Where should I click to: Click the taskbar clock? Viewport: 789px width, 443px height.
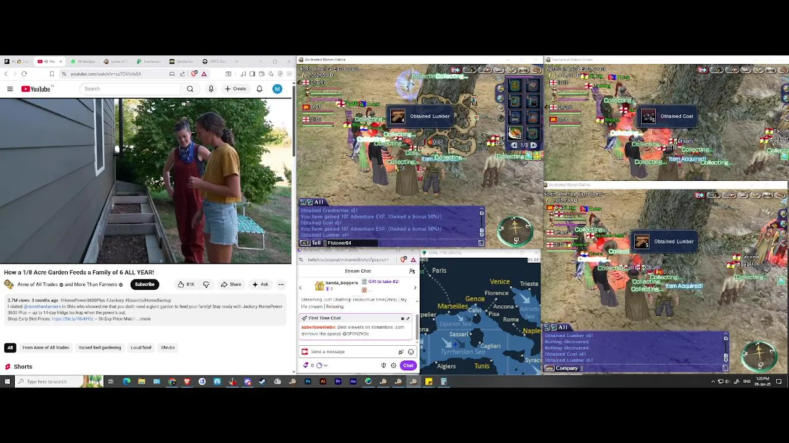(762, 381)
